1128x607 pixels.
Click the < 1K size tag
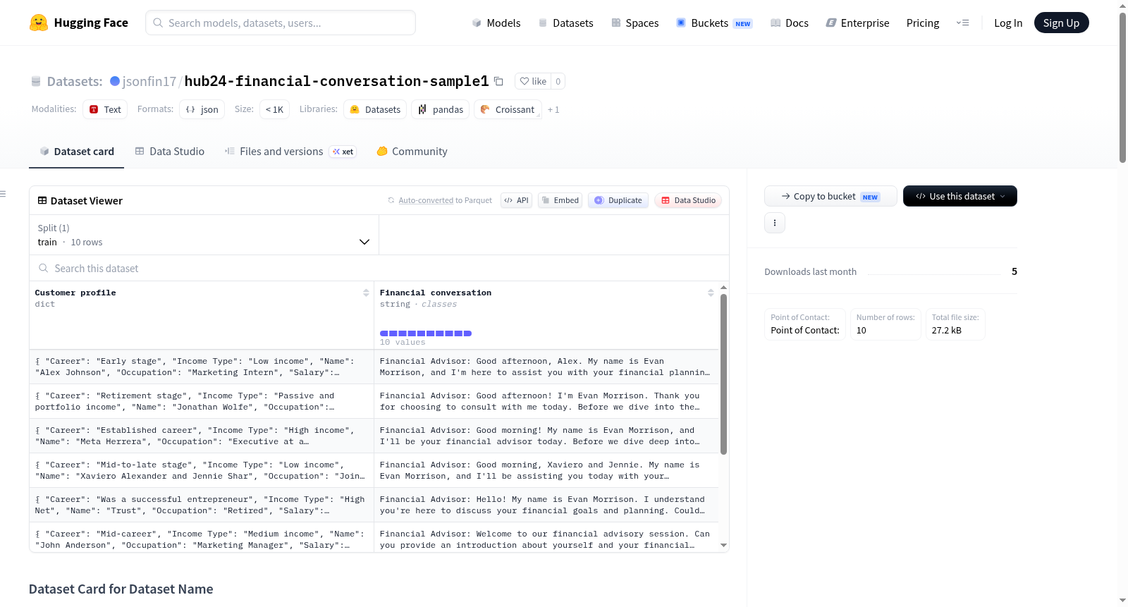click(274, 109)
